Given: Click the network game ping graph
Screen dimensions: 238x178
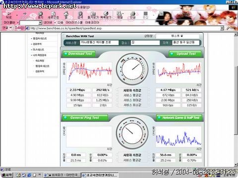Looking at the screenshot, I should coord(178,136).
